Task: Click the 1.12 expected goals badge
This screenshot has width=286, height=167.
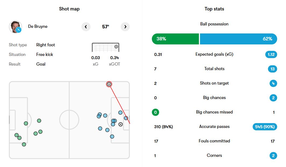Action: [271, 55]
